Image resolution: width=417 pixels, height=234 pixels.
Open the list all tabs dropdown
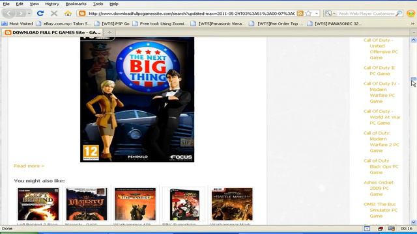point(414,32)
